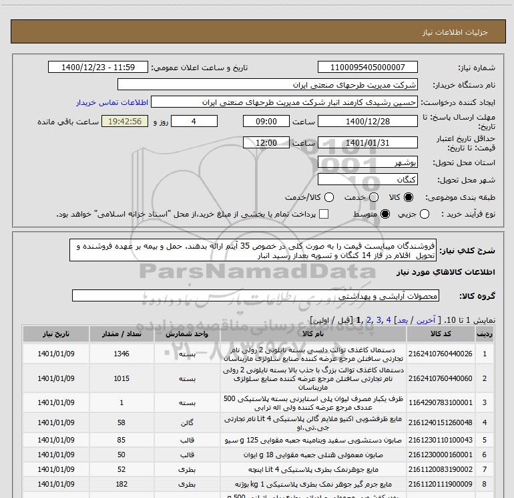
Task: Open the بعد (next) page link
Action: click(403, 320)
